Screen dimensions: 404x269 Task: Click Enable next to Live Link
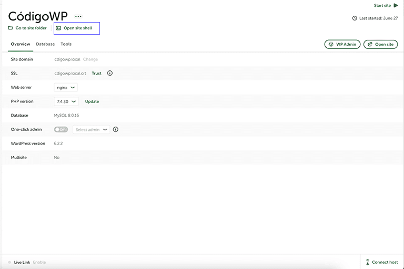[x=39, y=262]
